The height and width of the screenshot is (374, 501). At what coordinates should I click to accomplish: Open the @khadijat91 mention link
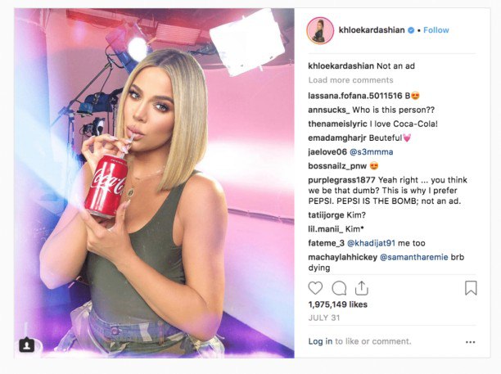pyautogui.click(x=371, y=243)
